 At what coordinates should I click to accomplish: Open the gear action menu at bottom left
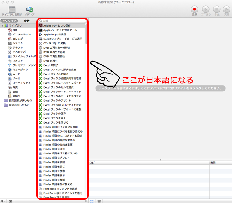point(3,201)
